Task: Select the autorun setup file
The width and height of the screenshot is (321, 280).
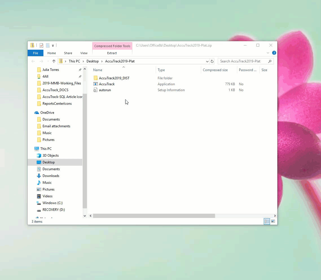Action: click(105, 90)
